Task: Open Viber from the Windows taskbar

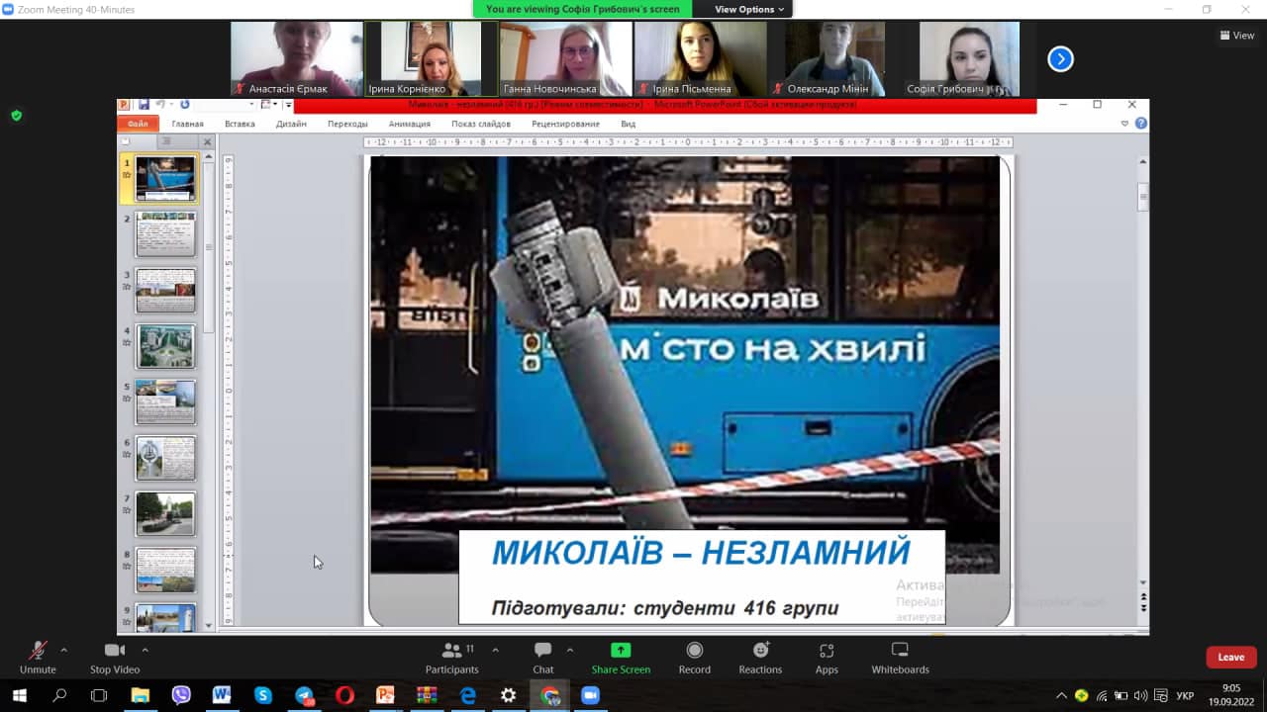Action: 181,695
